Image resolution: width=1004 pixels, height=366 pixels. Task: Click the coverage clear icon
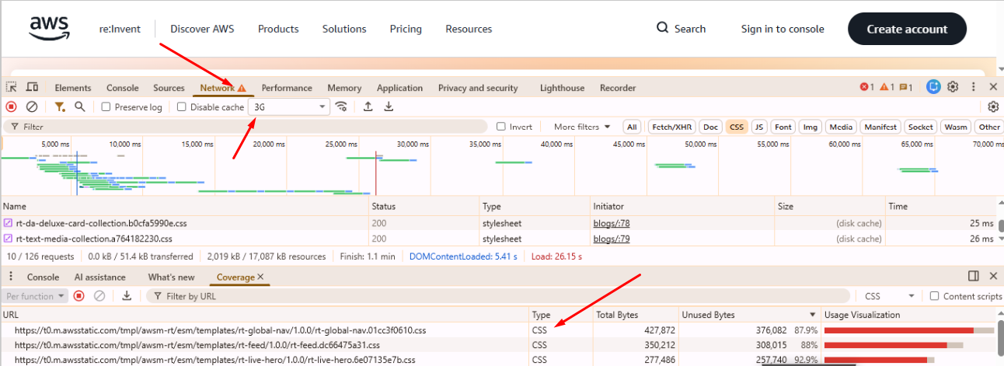(x=99, y=296)
